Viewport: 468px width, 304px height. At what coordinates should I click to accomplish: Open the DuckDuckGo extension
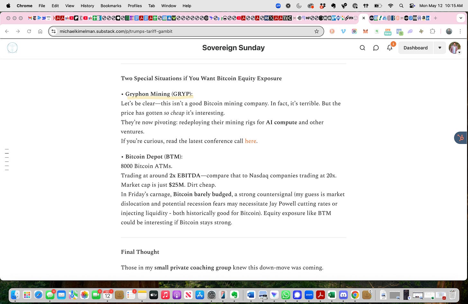coord(332,31)
